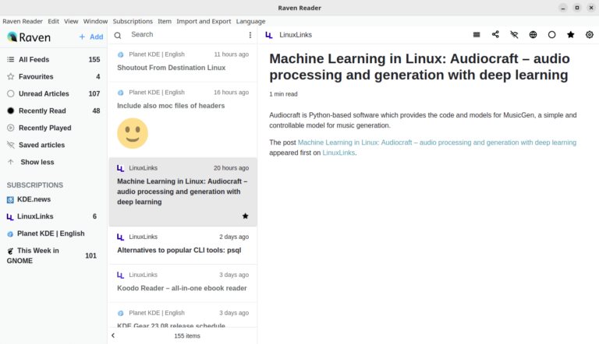Open Recently Read articles
The width and height of the screenshot is (599, 344).
54,111
